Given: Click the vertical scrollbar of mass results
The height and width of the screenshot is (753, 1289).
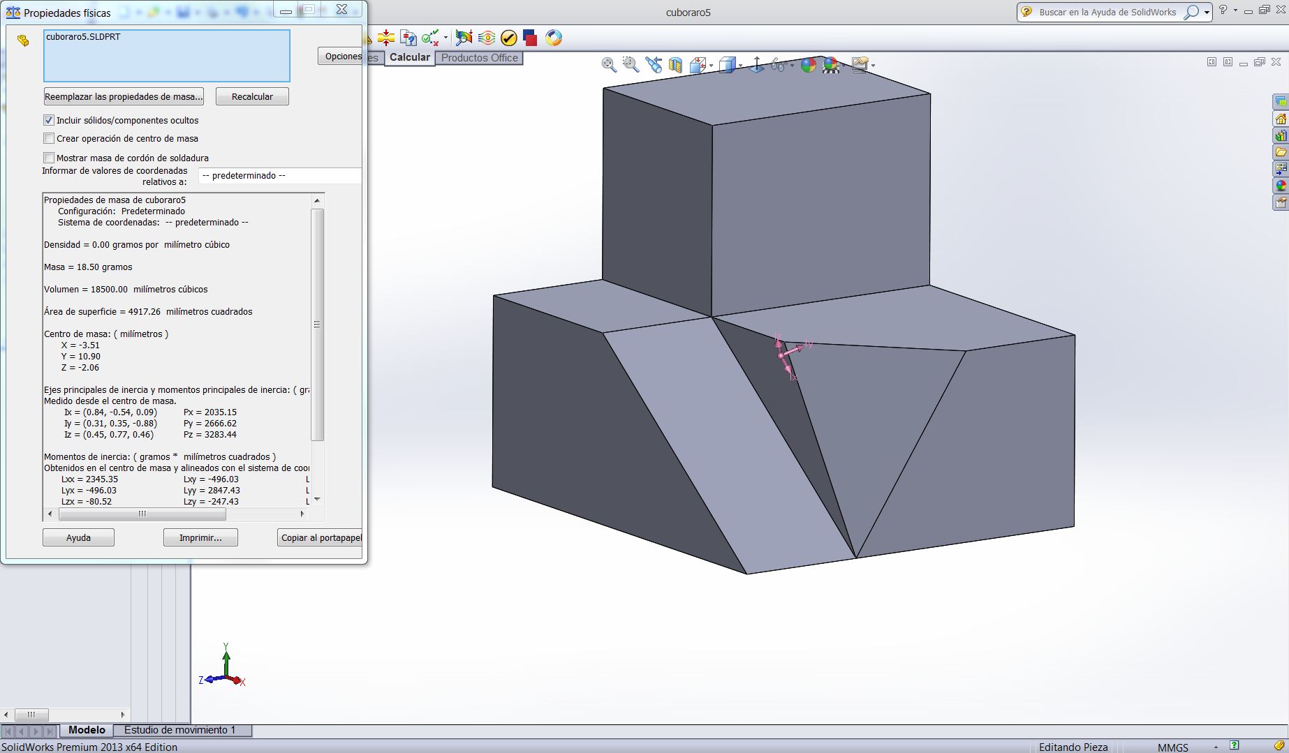Looking at the screenshot, I should coord(317,325).
